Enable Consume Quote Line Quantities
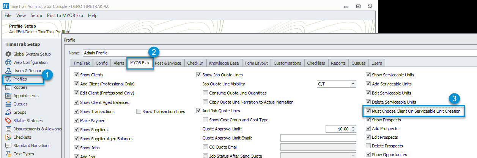Viewport: 477px width, 158px height. pos(205,93)
